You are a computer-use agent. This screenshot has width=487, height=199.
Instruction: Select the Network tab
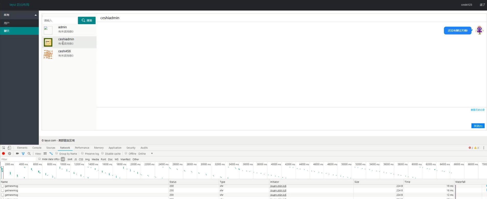[65, 148]
